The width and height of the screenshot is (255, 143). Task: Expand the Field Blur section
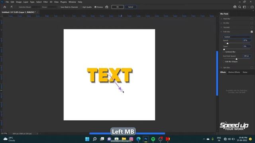click(x=221, y=19)
